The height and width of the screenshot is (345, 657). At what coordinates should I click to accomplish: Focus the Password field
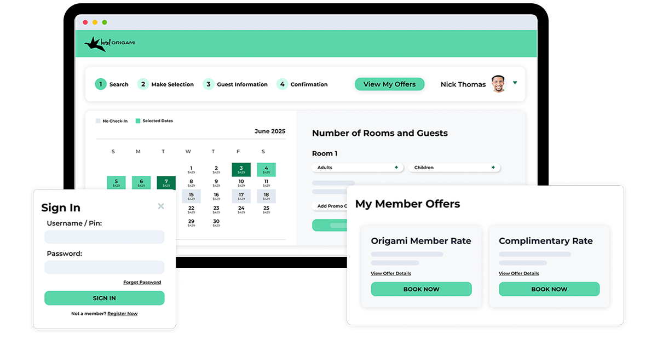click(105, 267)
